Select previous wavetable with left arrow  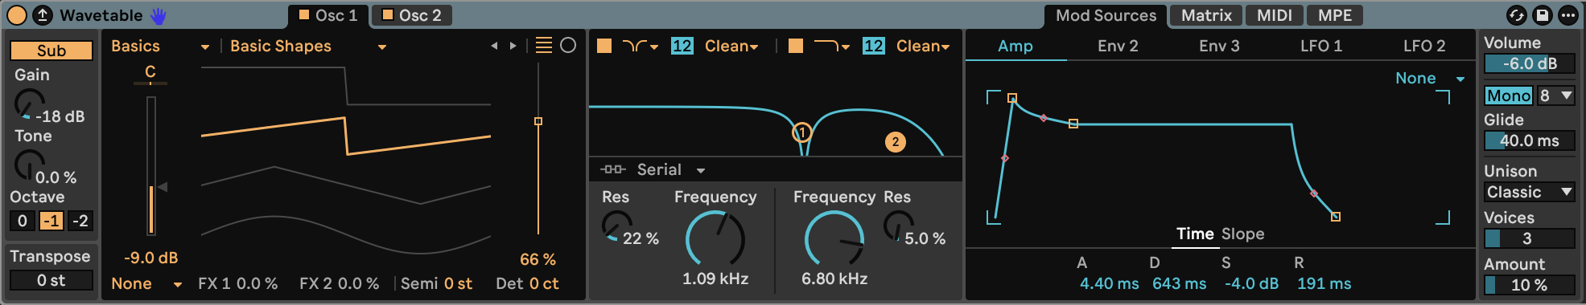click(494, 47)
